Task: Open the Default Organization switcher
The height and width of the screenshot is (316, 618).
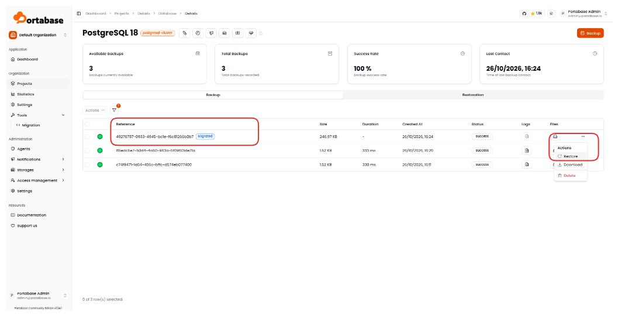Action: [x=38, y=35]
